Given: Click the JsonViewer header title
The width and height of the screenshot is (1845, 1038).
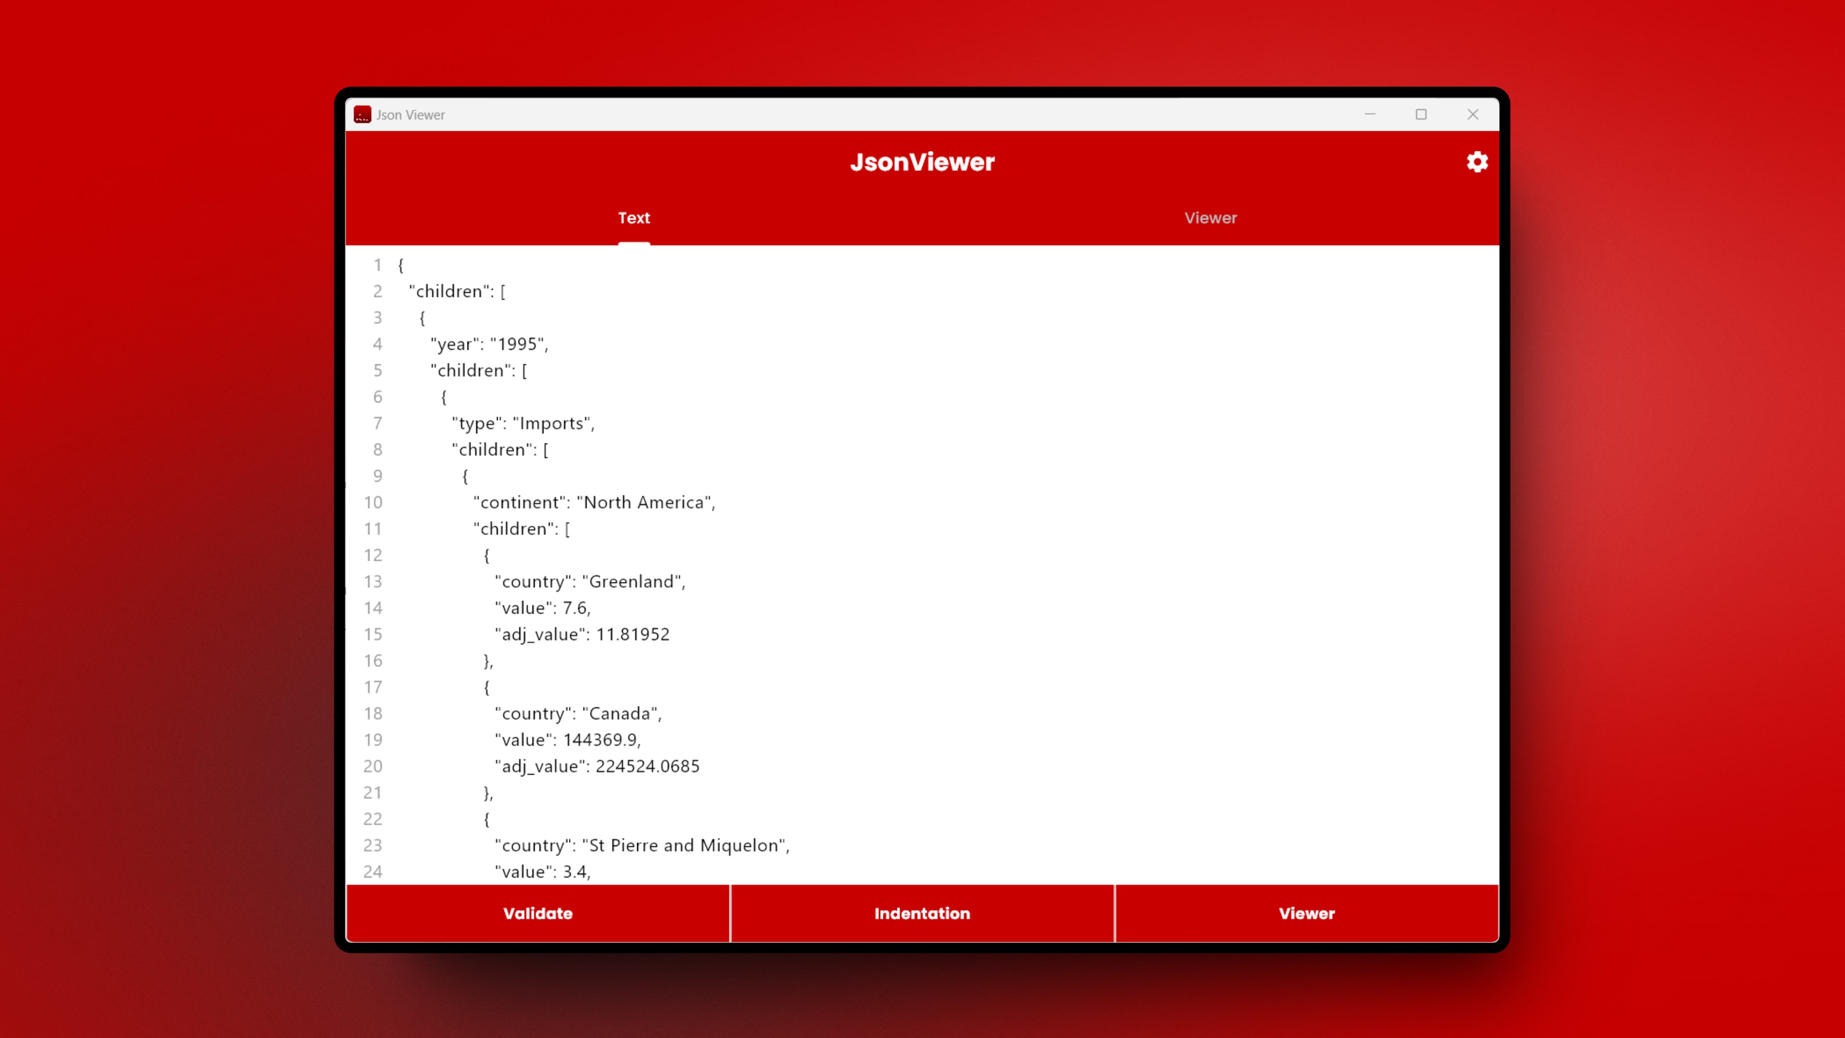Looking at the screenshot, I should pos(922,162).
